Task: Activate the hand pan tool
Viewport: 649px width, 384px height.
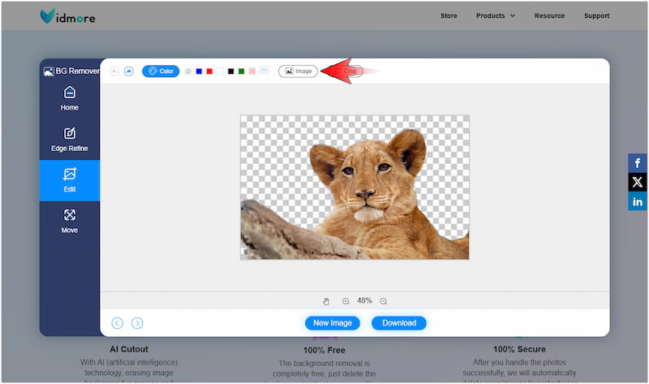Action: 327,301
